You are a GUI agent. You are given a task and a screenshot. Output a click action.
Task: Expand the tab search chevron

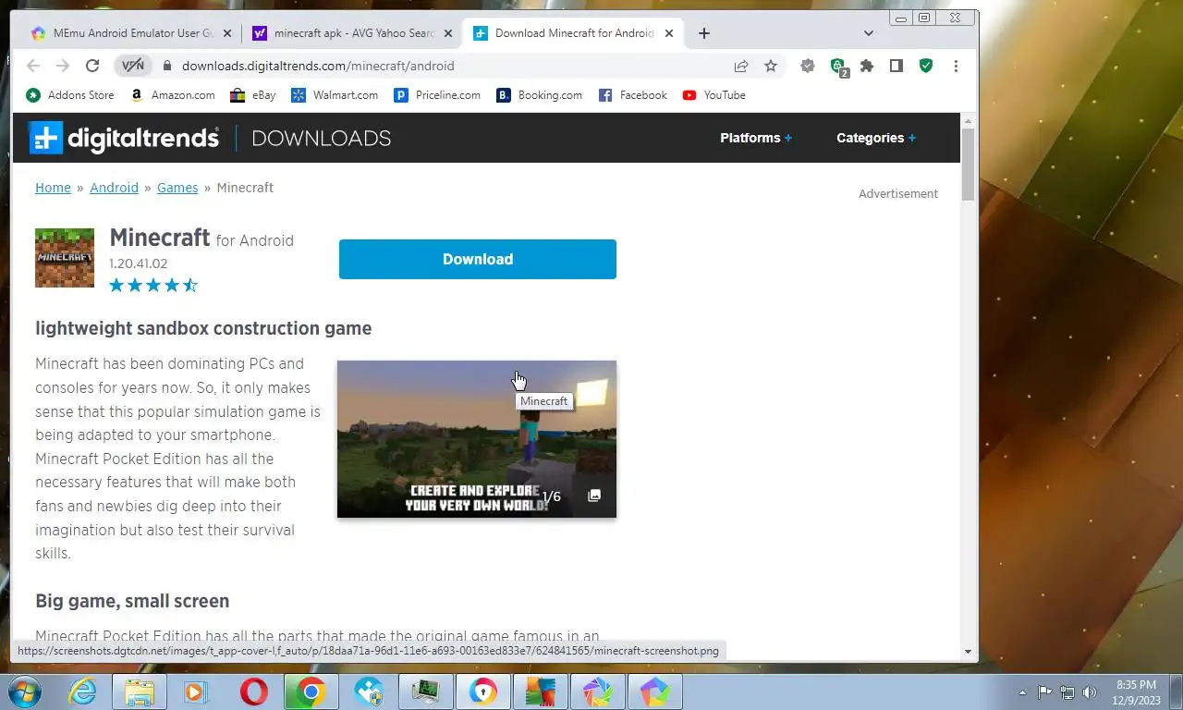click(869, 33)
